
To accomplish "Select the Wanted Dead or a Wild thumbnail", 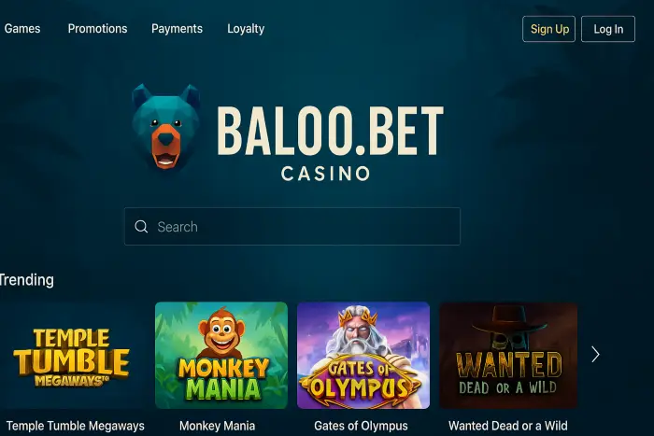I will 508,355.
